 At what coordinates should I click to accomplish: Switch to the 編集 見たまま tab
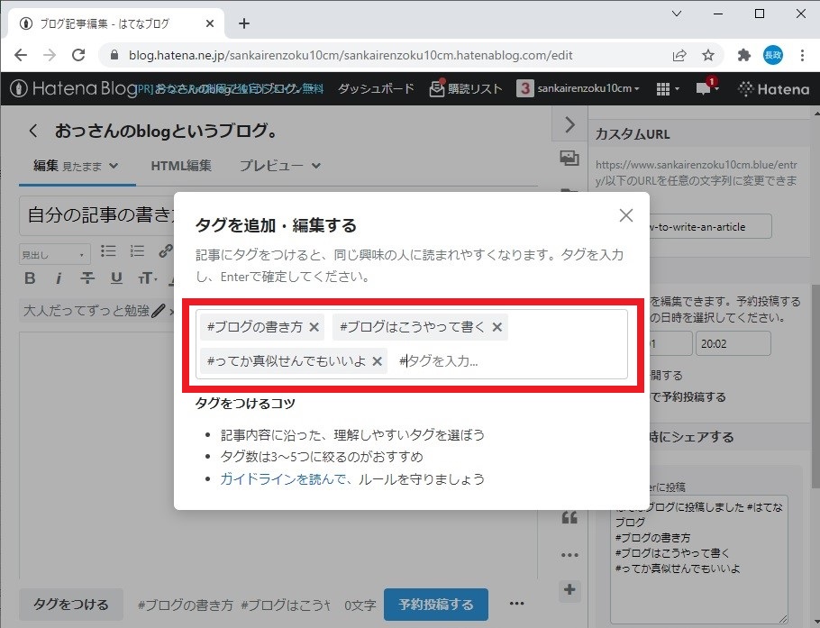[x=77, y=167]
